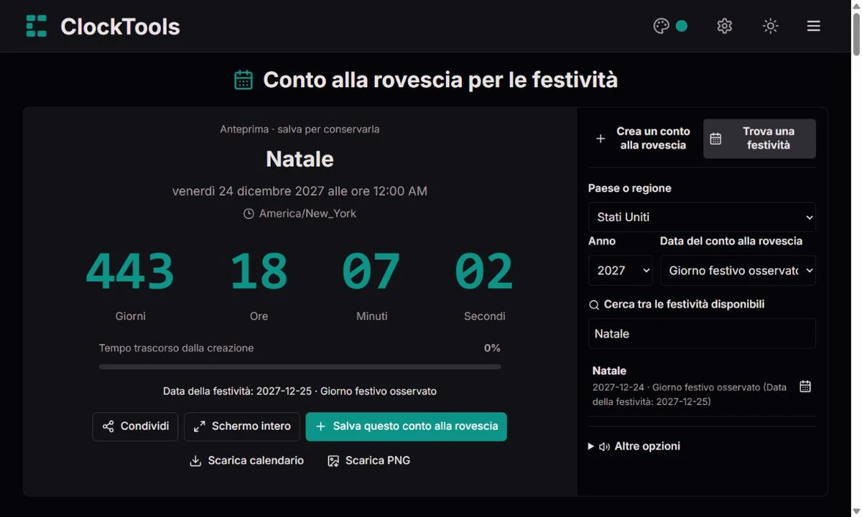Screen dimensions: 862x517
Task: Click the Scarica calendario link
Action: coord(246,461)
